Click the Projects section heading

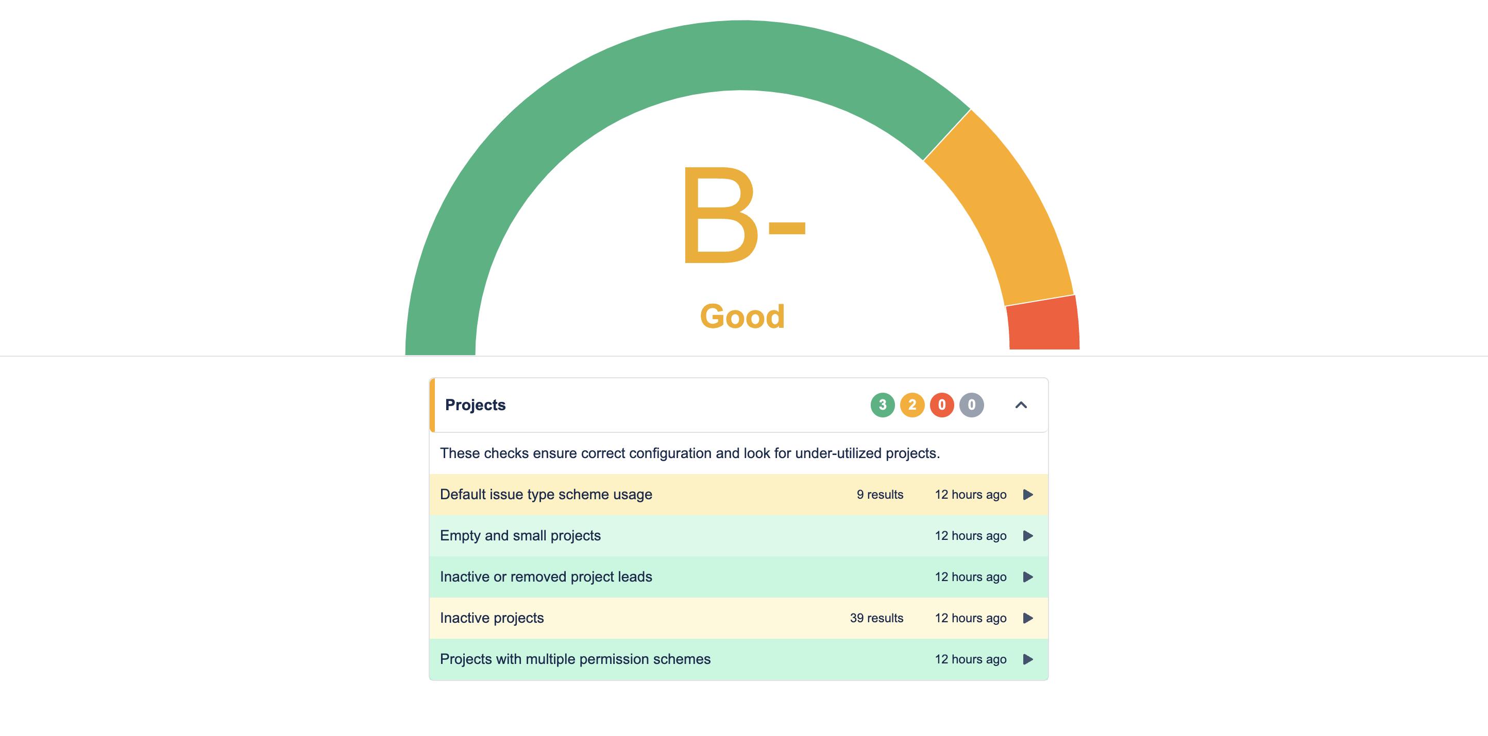pyautogui.click(x=475, y=405)
